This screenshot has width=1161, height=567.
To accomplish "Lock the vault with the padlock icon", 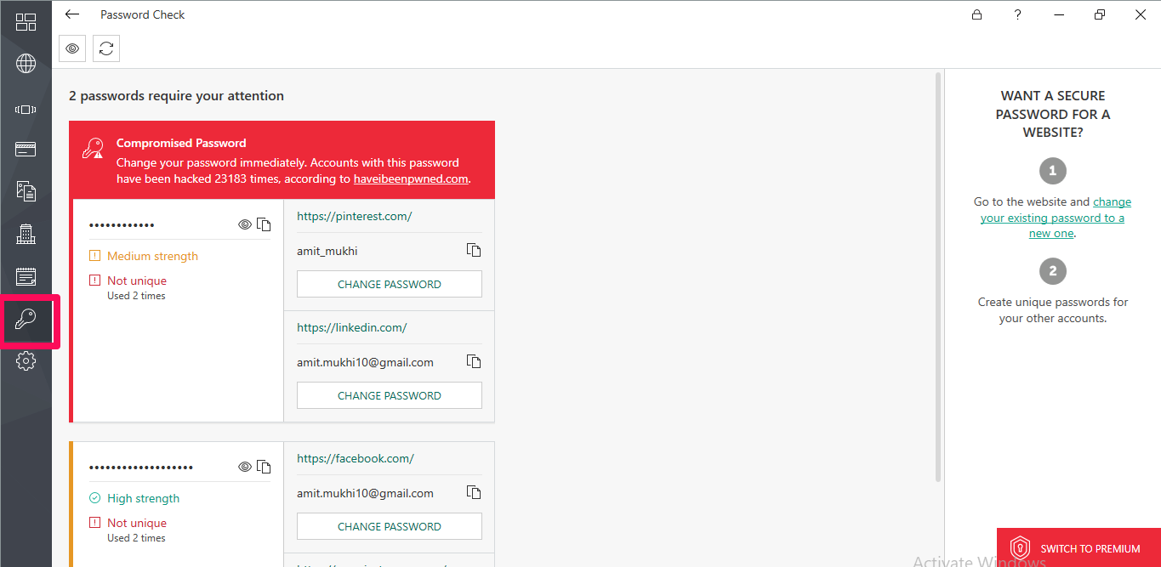I will click(976, 14).
